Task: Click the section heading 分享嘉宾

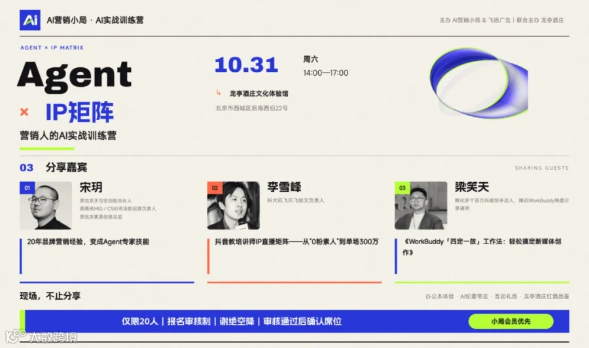Action: coord(67,167)
